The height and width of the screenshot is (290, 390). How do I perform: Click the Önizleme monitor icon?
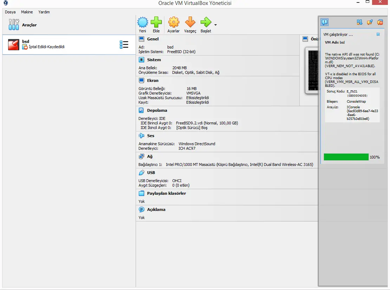point(305,39)
